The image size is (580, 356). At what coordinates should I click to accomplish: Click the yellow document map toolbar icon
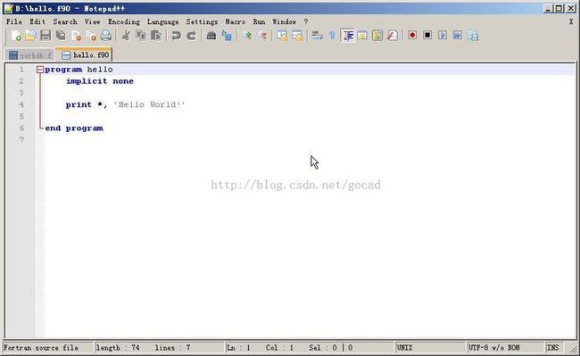(x=377, y=36)
